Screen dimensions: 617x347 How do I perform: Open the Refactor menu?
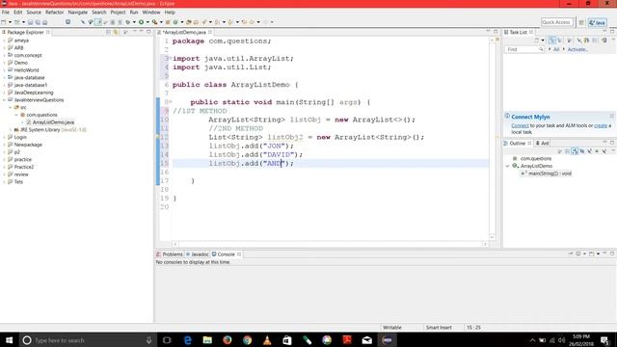tap(54, 13)
